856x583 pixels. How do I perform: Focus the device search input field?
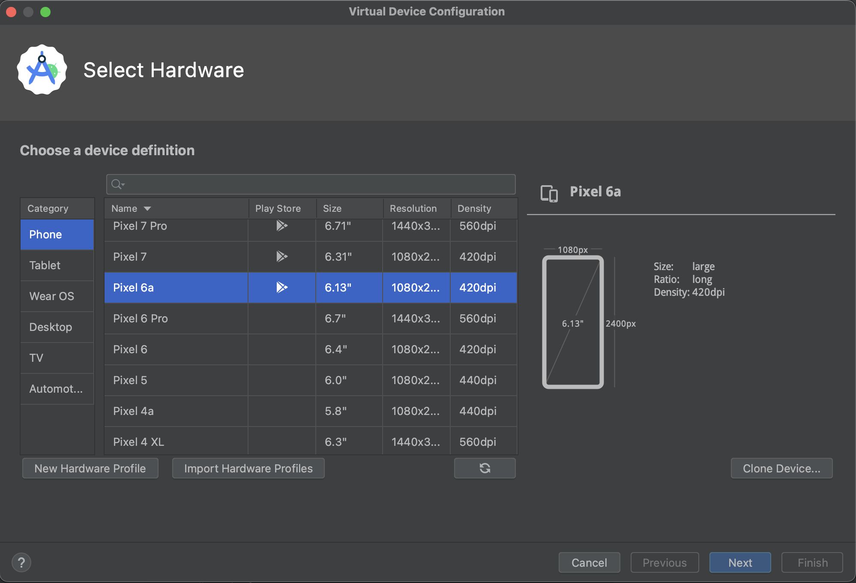tap(317, 184)
